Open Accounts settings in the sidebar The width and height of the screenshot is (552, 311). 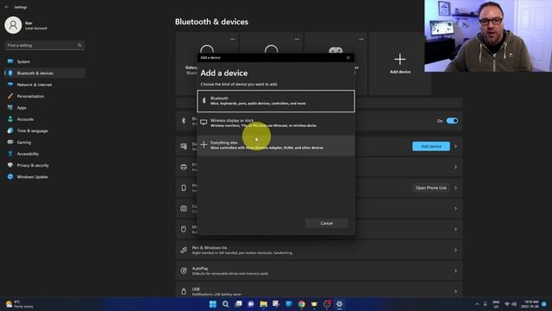point(45,119)
